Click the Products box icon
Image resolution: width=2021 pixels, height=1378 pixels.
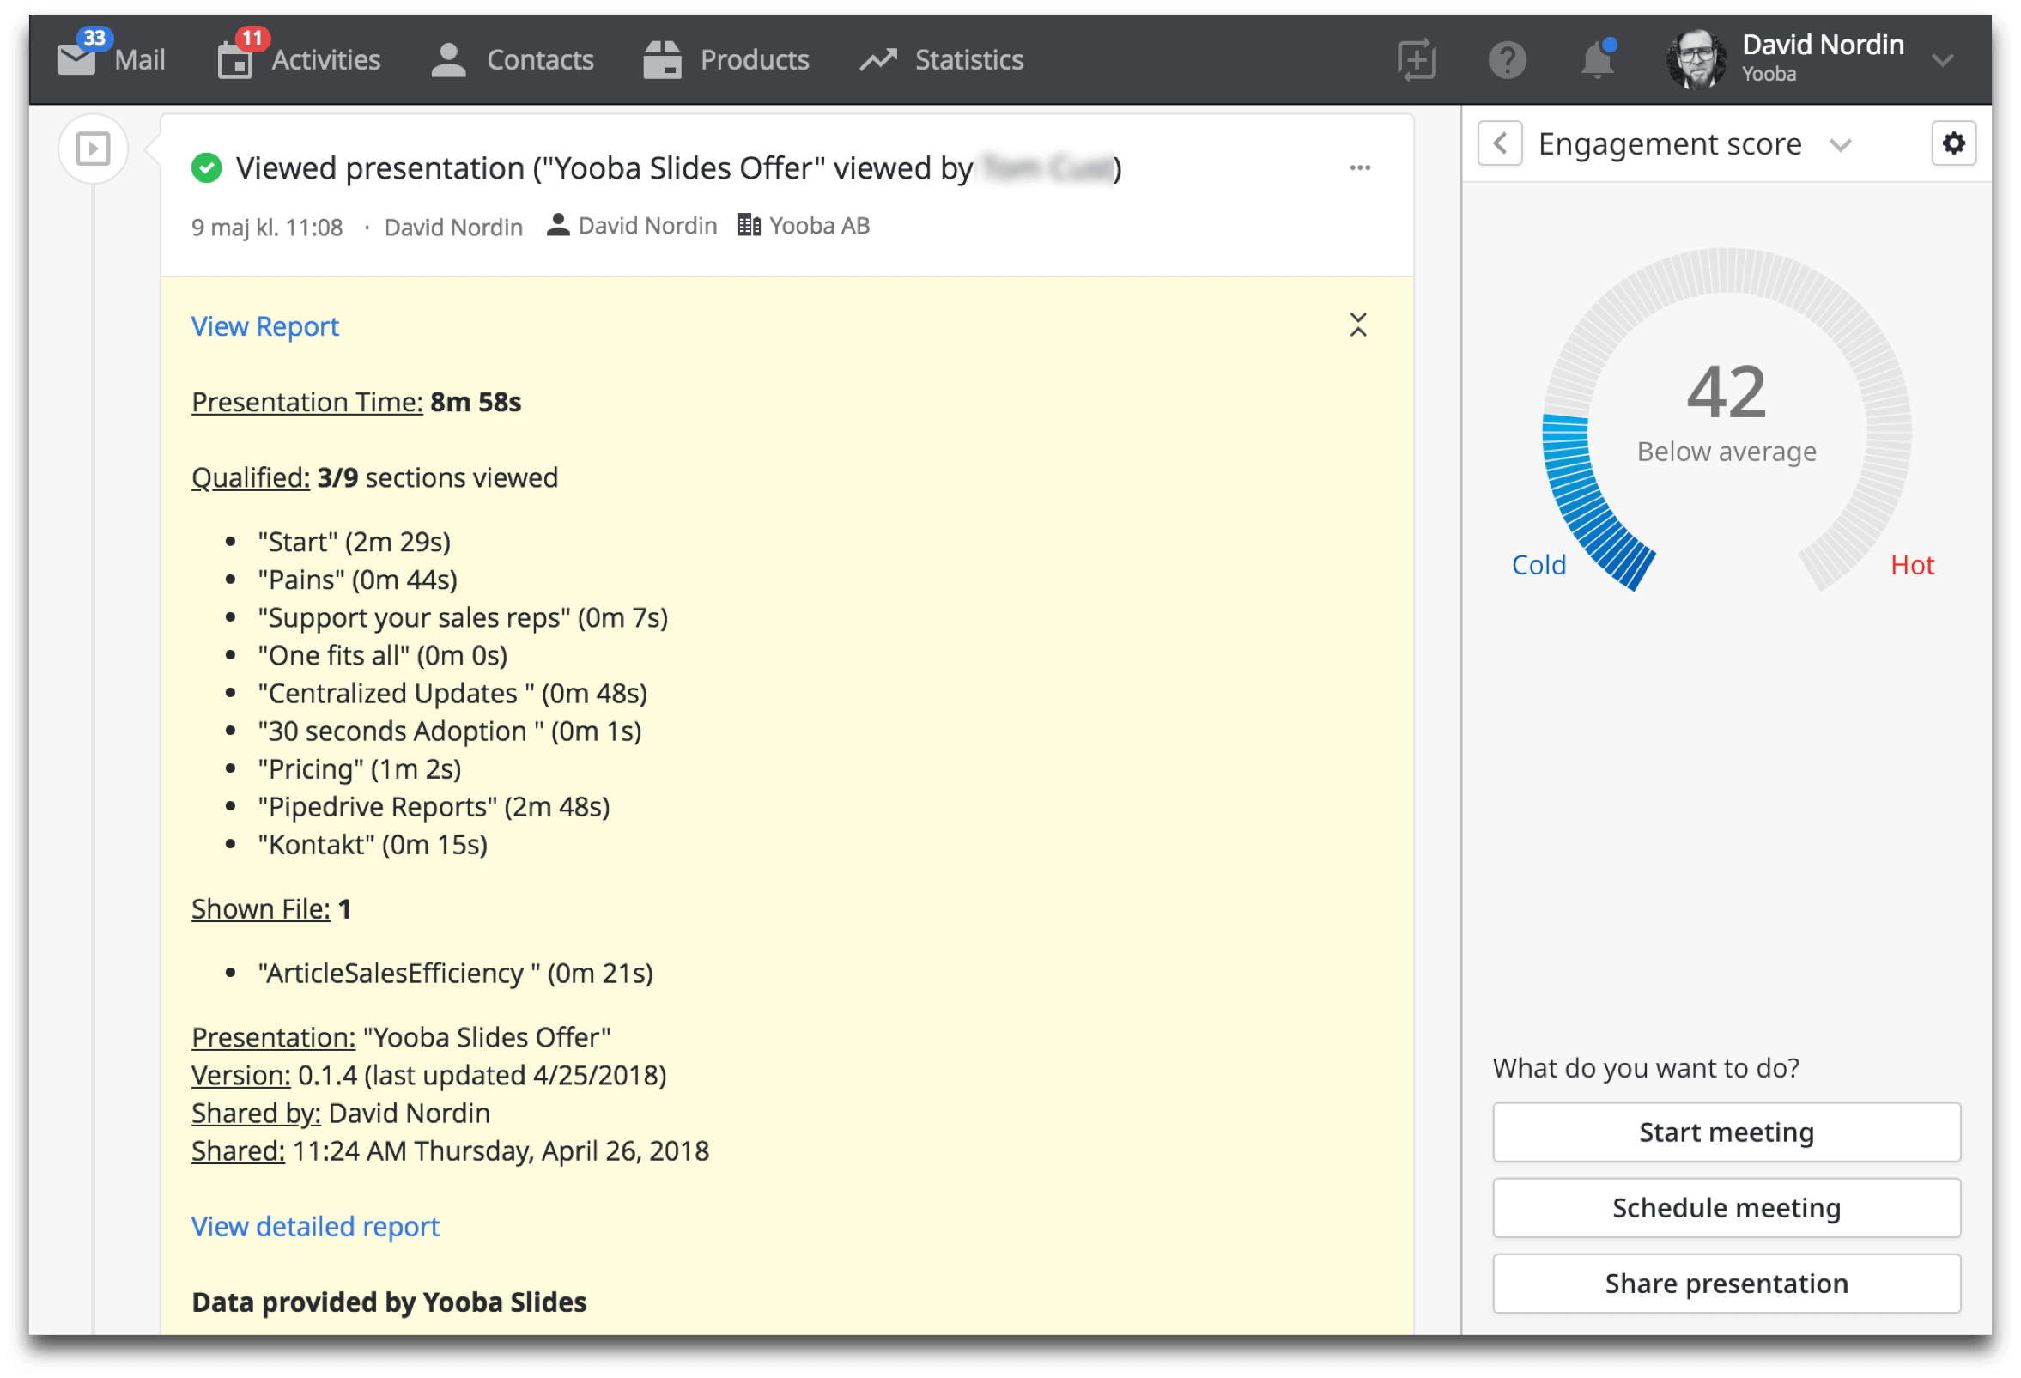click(662, 60)
